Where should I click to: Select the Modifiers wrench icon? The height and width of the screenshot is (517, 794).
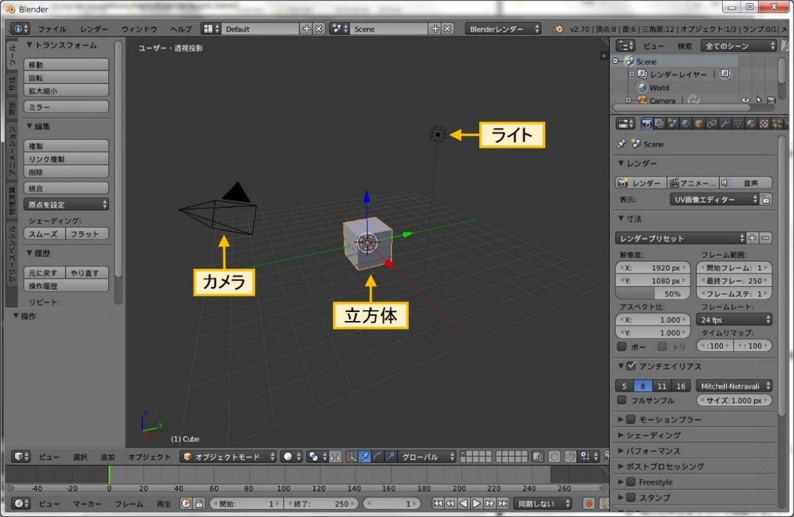(725, 124)
